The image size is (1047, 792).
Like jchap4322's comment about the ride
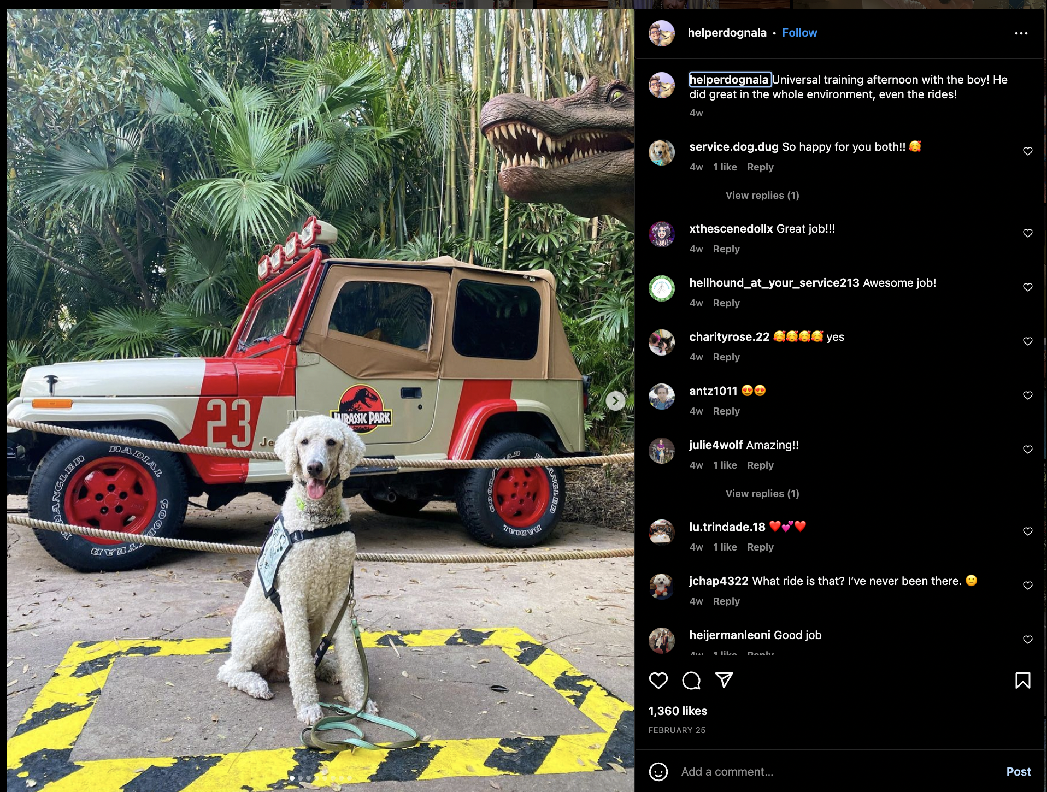click(x=1028, y=586)
